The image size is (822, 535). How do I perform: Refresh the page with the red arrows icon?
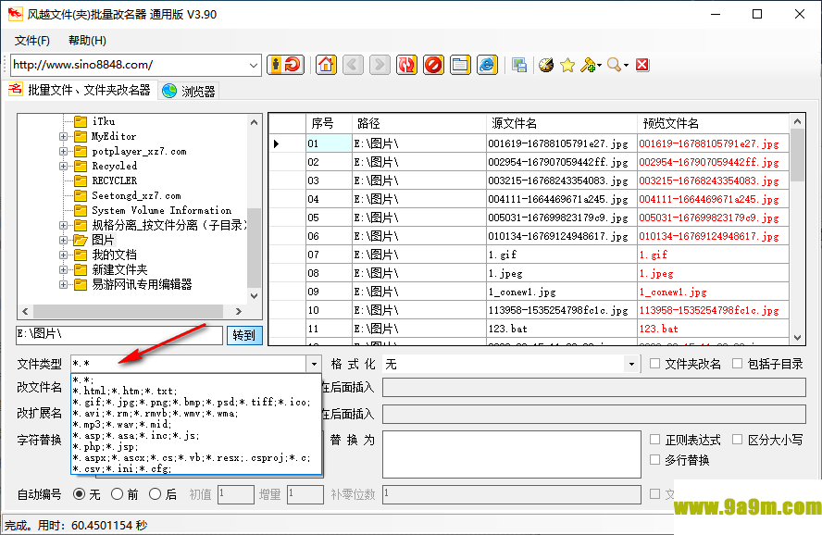tap(406, 65)
